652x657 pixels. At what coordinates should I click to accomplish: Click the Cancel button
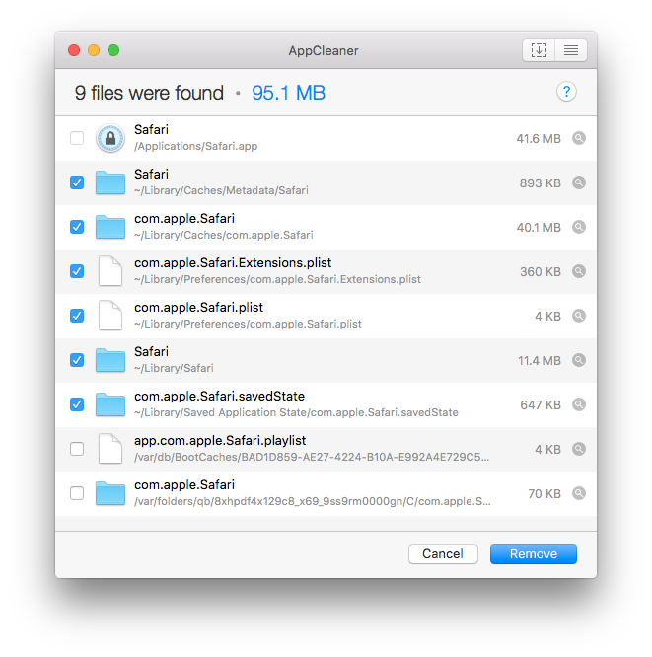coord(443,554)
